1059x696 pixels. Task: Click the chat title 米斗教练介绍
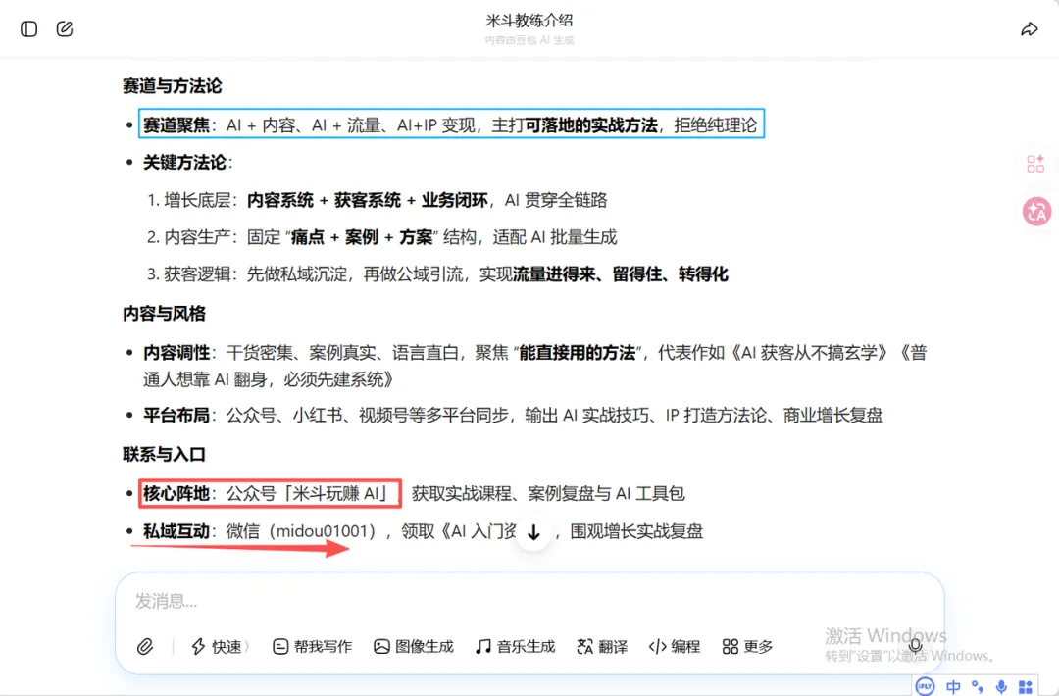[529, 21]
